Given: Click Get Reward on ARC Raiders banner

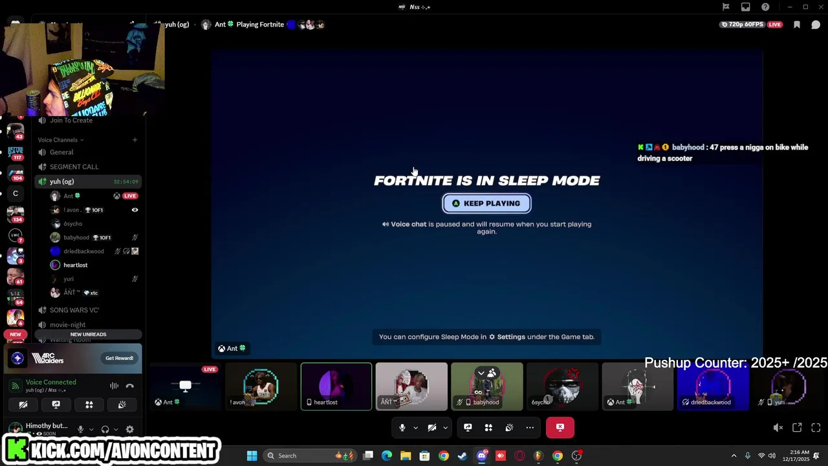Looking at the screenshot, I should click(119, 358).
